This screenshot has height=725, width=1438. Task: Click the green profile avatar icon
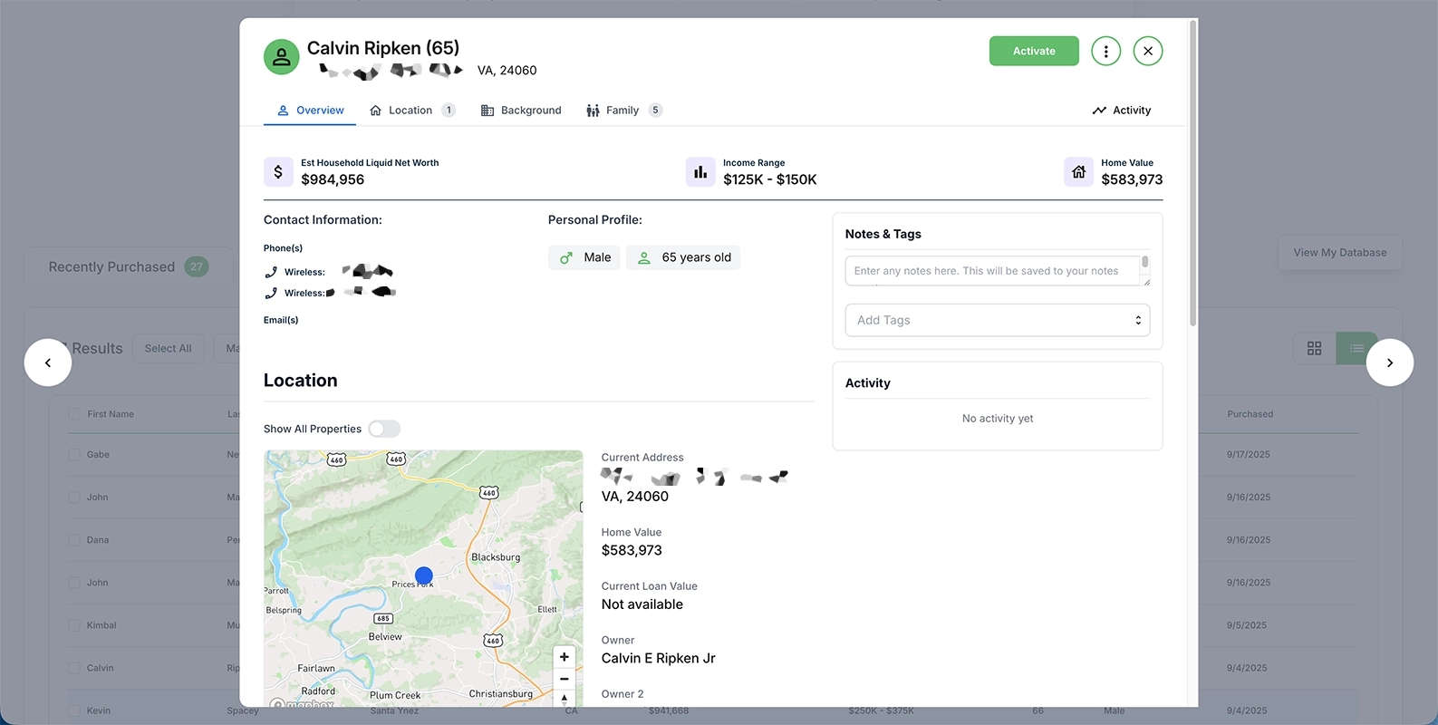[282, 57]
